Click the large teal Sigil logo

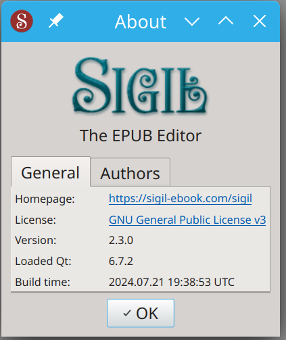pyautogui.click(x=140, y=86)
